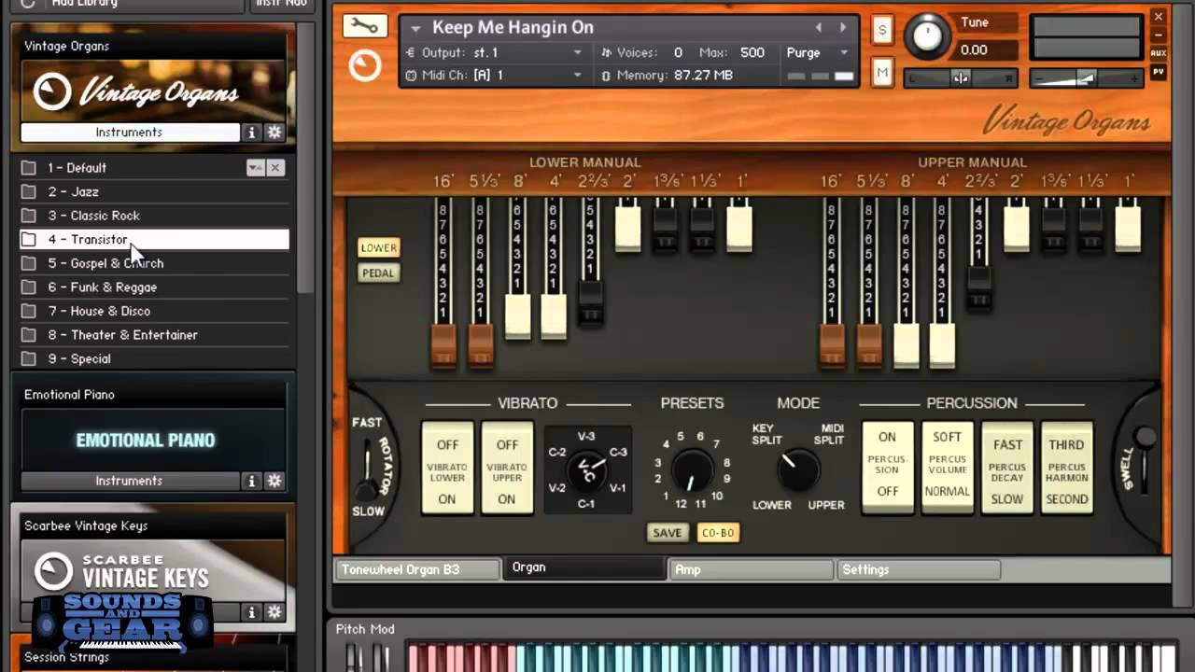Click the Lower Manual 1' white drawbar

tap(740, 229)
